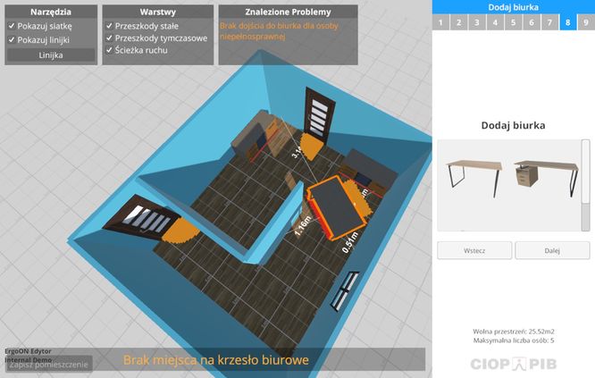The image size is (595, 378).
Task: Go to step 1 tab
Action: (x=440, y=22)
